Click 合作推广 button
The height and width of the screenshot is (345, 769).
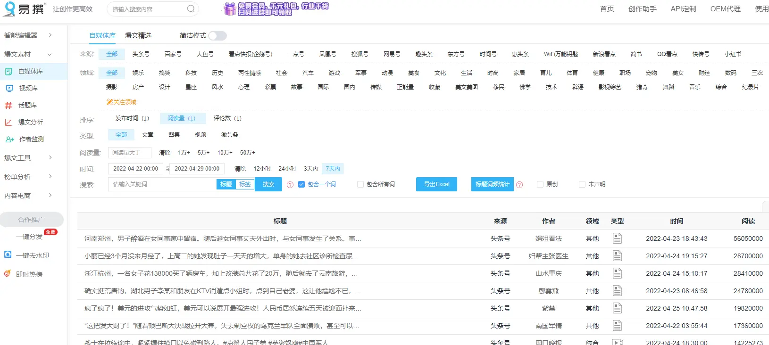[32, 220]
